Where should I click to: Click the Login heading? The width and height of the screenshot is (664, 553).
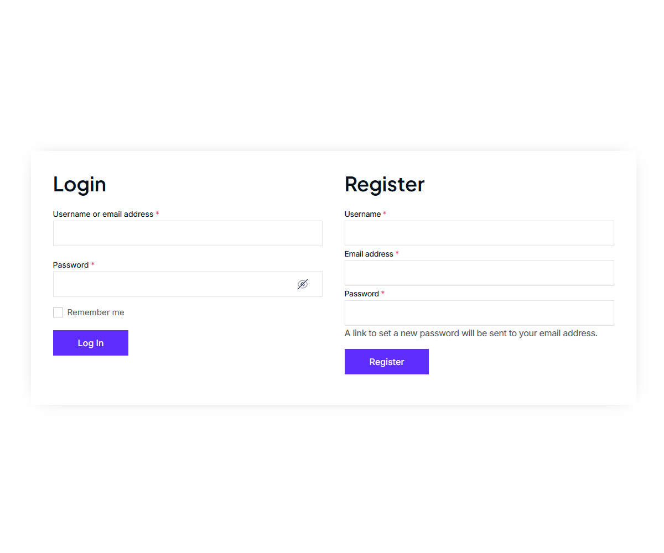[x=80, y=184]
